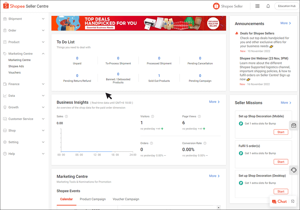
Task: Open the Voucher Campaign tab
Action: (125, 199)
